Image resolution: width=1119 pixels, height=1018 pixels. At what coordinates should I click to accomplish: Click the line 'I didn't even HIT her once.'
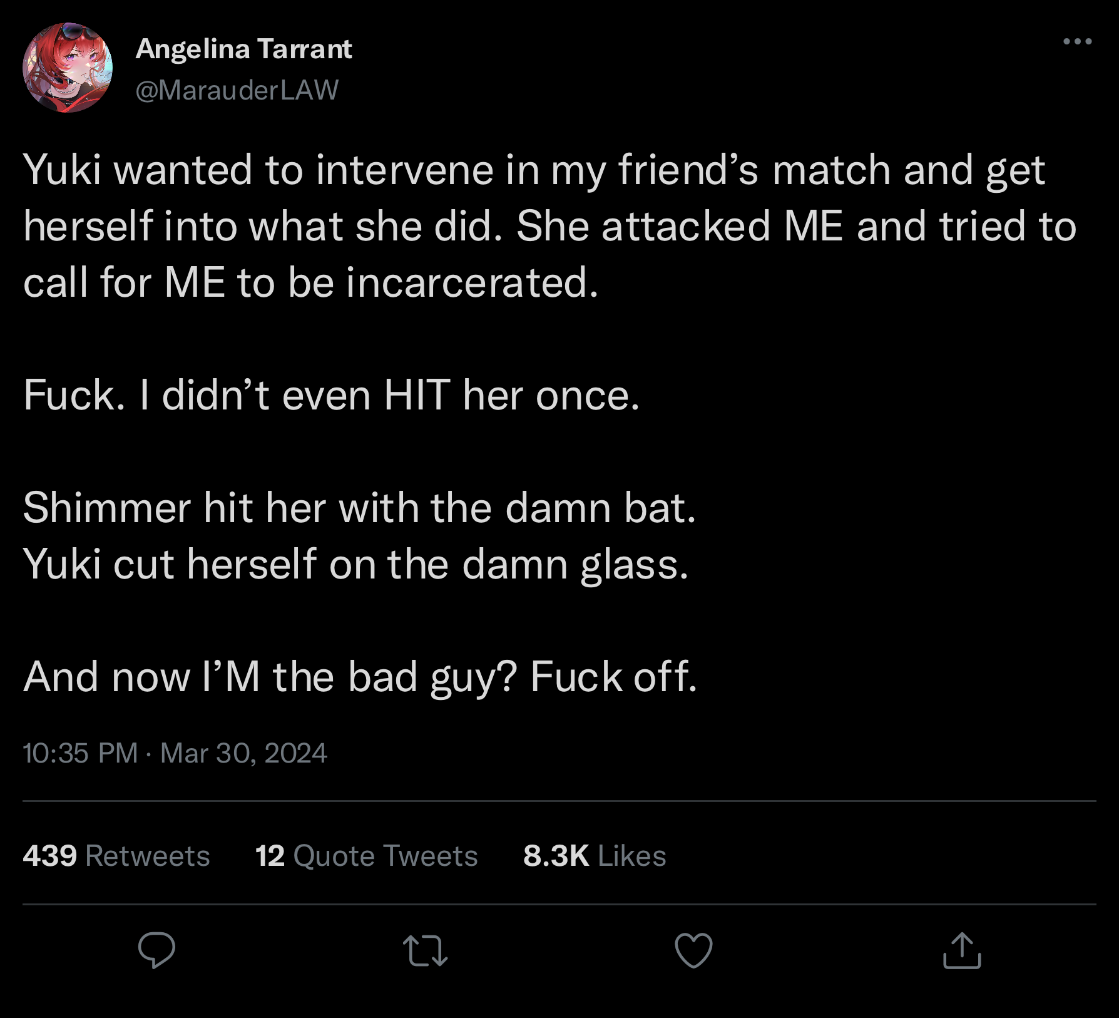tap(332, 395)
